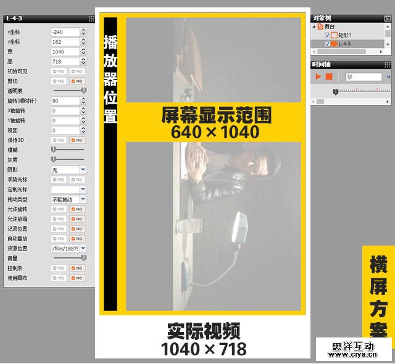This screenshot has height=364, width=395.
Task: Collapse the 舞台 tree node
Action: 314,27
